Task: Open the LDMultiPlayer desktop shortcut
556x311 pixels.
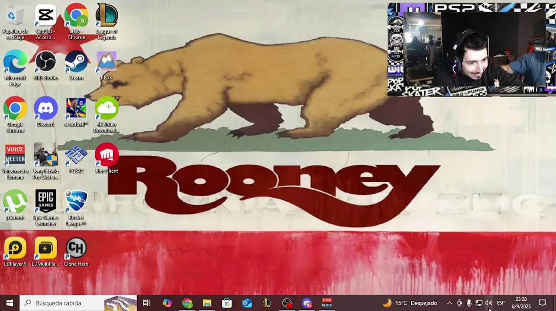Action: coord(45,252)
